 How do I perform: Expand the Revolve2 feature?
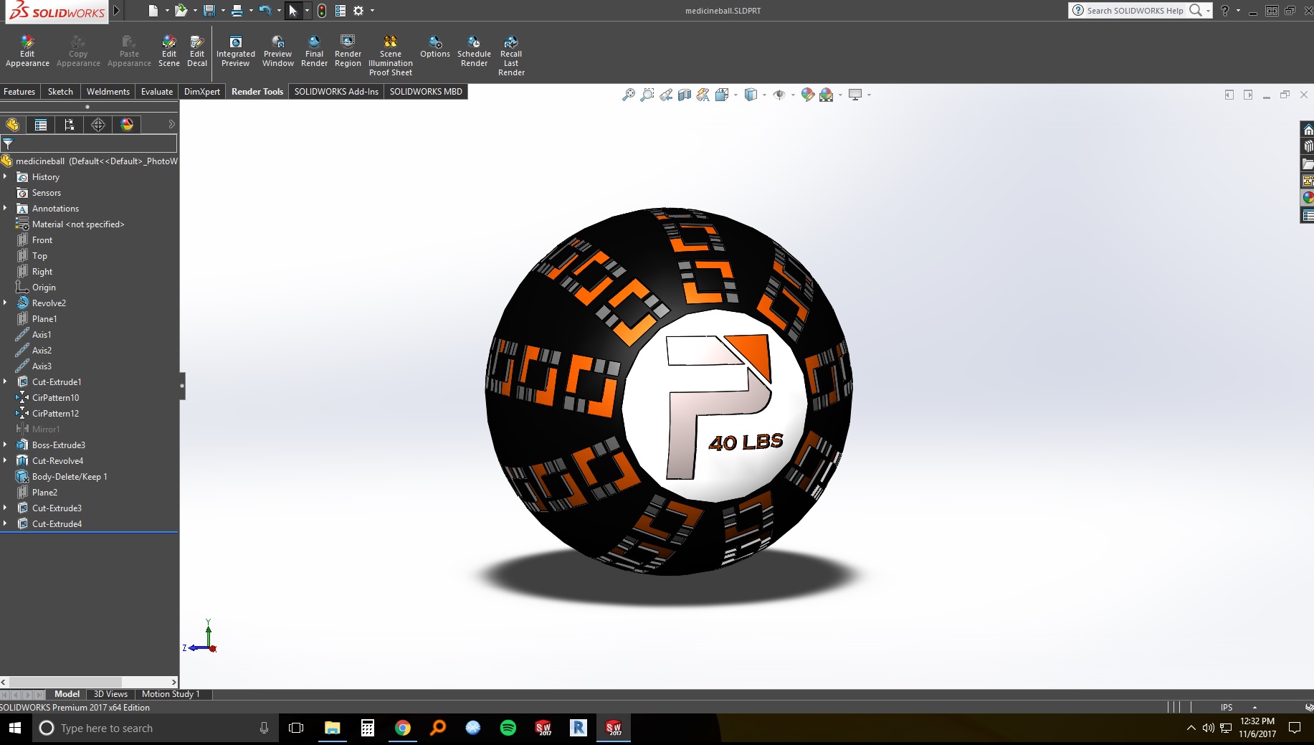coord(5,303)
